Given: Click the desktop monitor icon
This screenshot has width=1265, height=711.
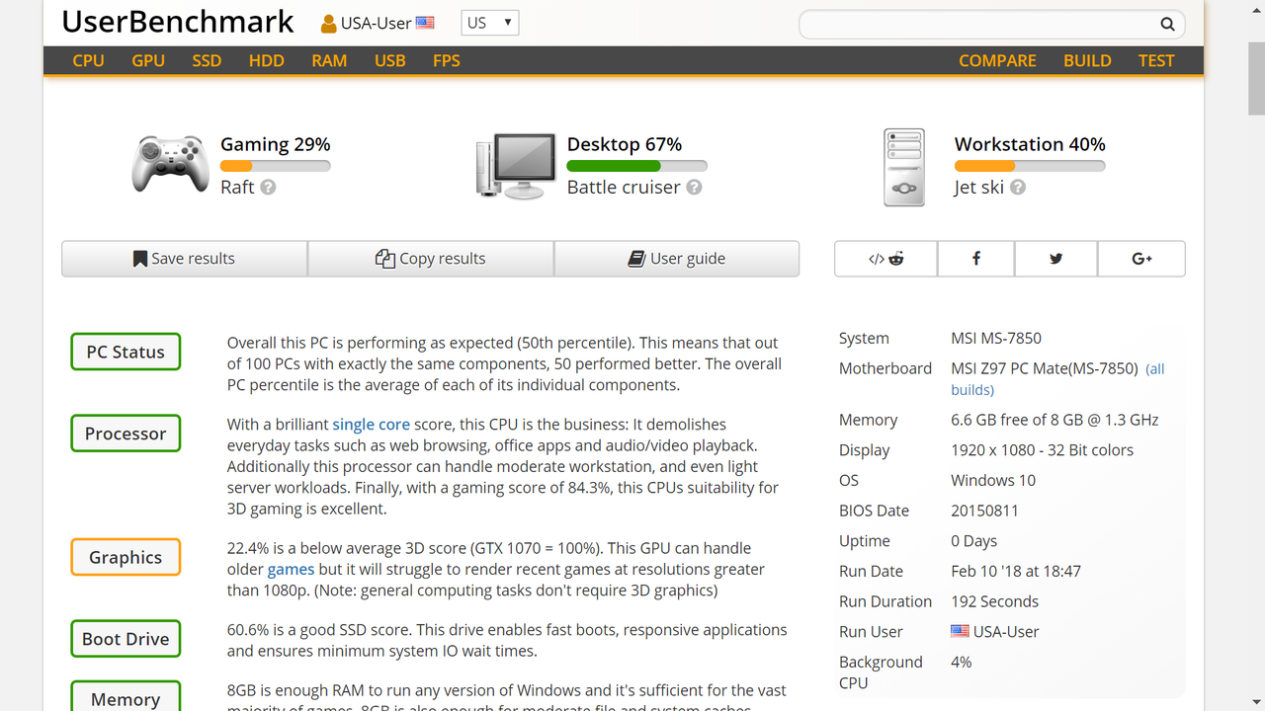Looking at the screenshot, I should (516, 166).
